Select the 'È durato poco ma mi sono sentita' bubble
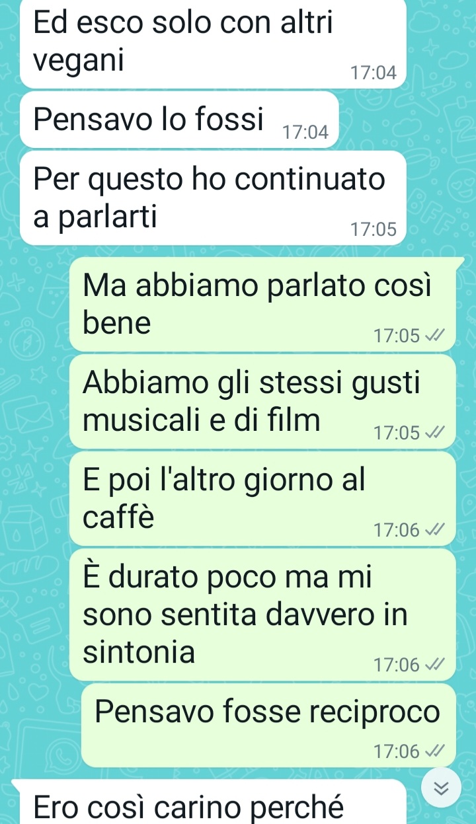The image size is (476, 824). (262, 615)
